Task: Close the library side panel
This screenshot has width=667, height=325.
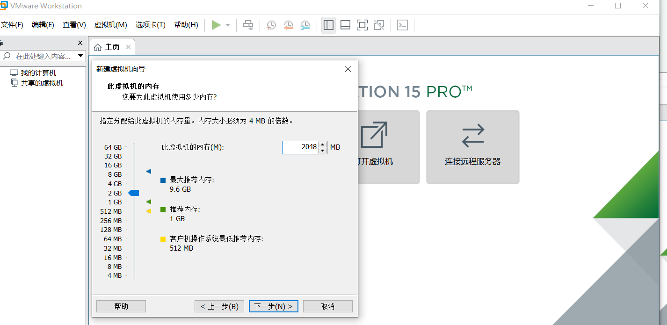Action: coord(80,43)
